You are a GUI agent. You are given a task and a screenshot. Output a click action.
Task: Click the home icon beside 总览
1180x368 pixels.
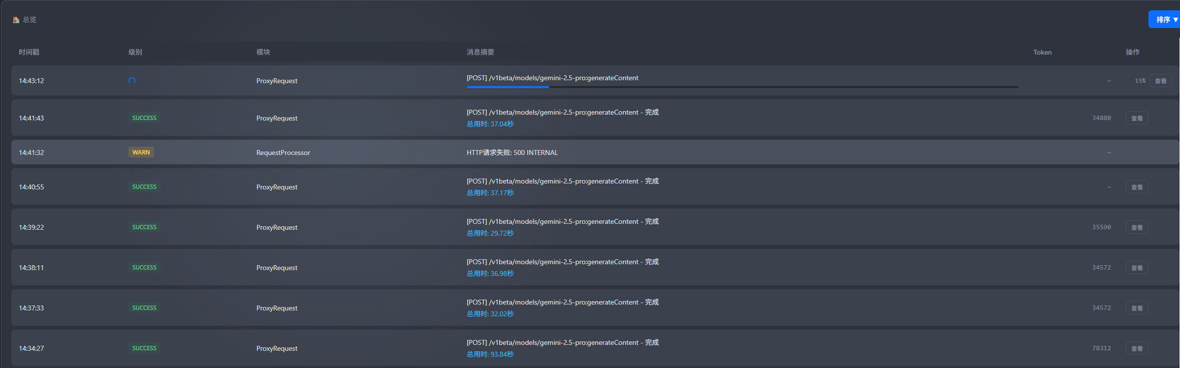[16, 20]
